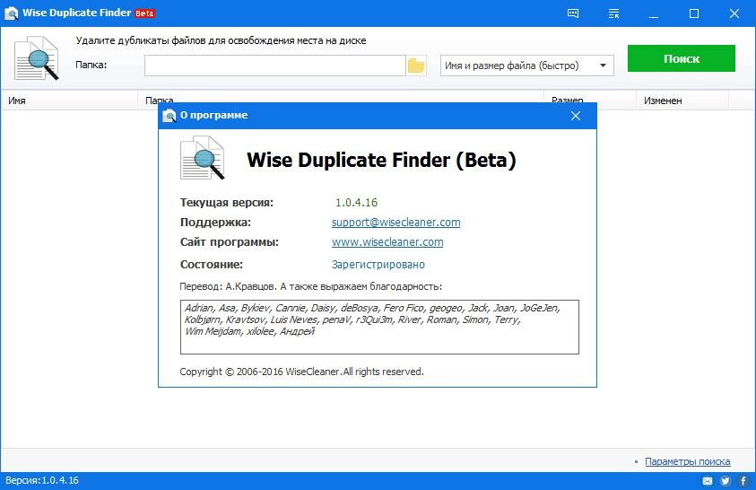This screenshot has width=756, height=490.
Task: Expand the 'Имя и размер файла (быстро)' dropdown
Action: click(x=527, y=66)
